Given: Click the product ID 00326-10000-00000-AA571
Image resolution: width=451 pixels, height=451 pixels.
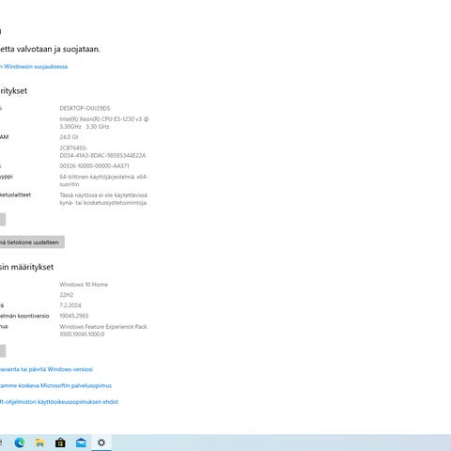Looking at the screenshot, I should click(94, 166).
